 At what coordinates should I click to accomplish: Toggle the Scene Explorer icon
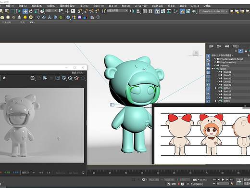click(x=145, y=11)
